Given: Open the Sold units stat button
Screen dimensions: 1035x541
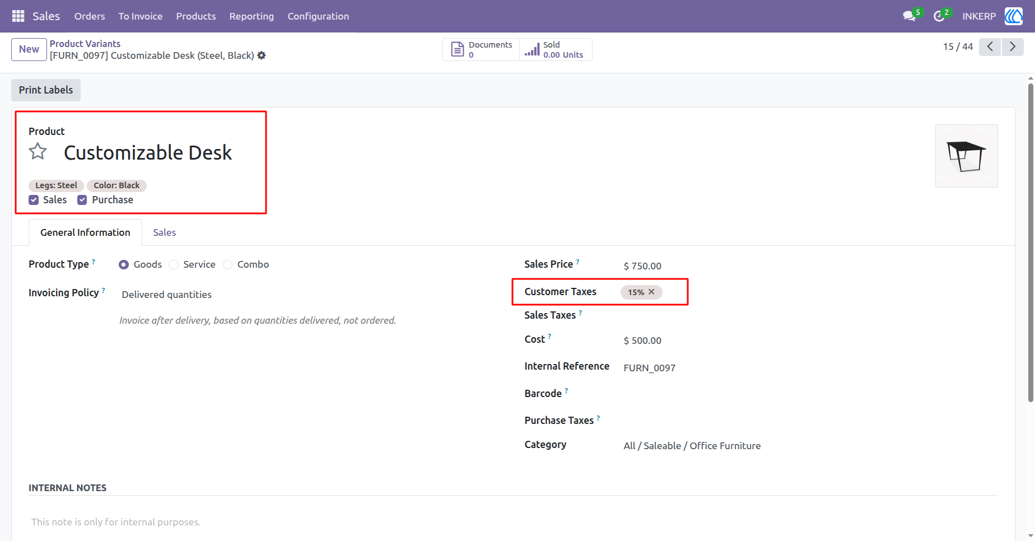Looking at the screenshot, I should coord(556,49).
